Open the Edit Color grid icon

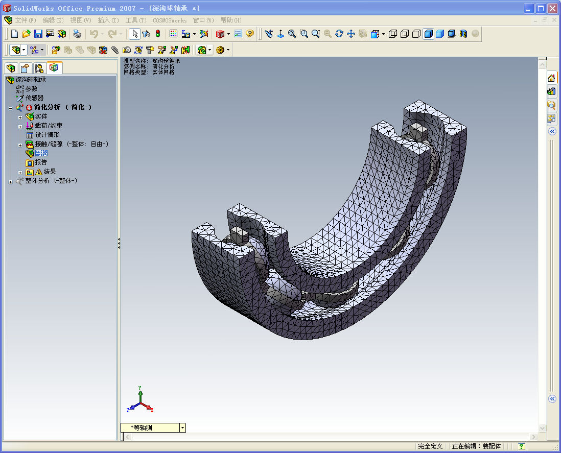(x=174, y=34)
